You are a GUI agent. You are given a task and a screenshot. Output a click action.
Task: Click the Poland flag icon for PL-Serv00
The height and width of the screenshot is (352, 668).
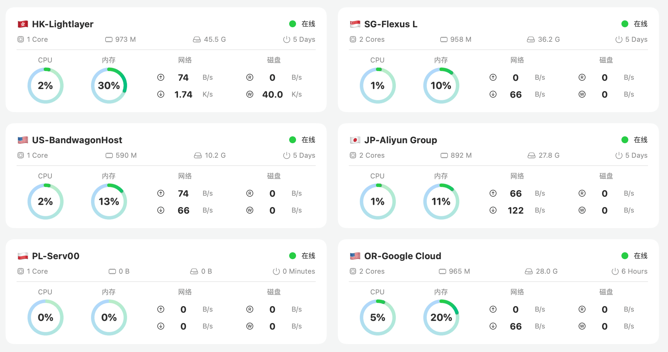pos(23,256)
